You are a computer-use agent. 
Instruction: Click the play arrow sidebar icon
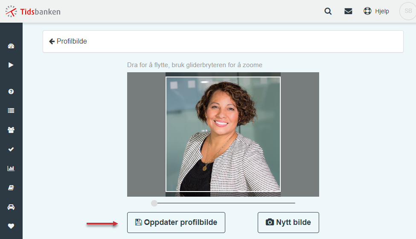pos(11,65)
